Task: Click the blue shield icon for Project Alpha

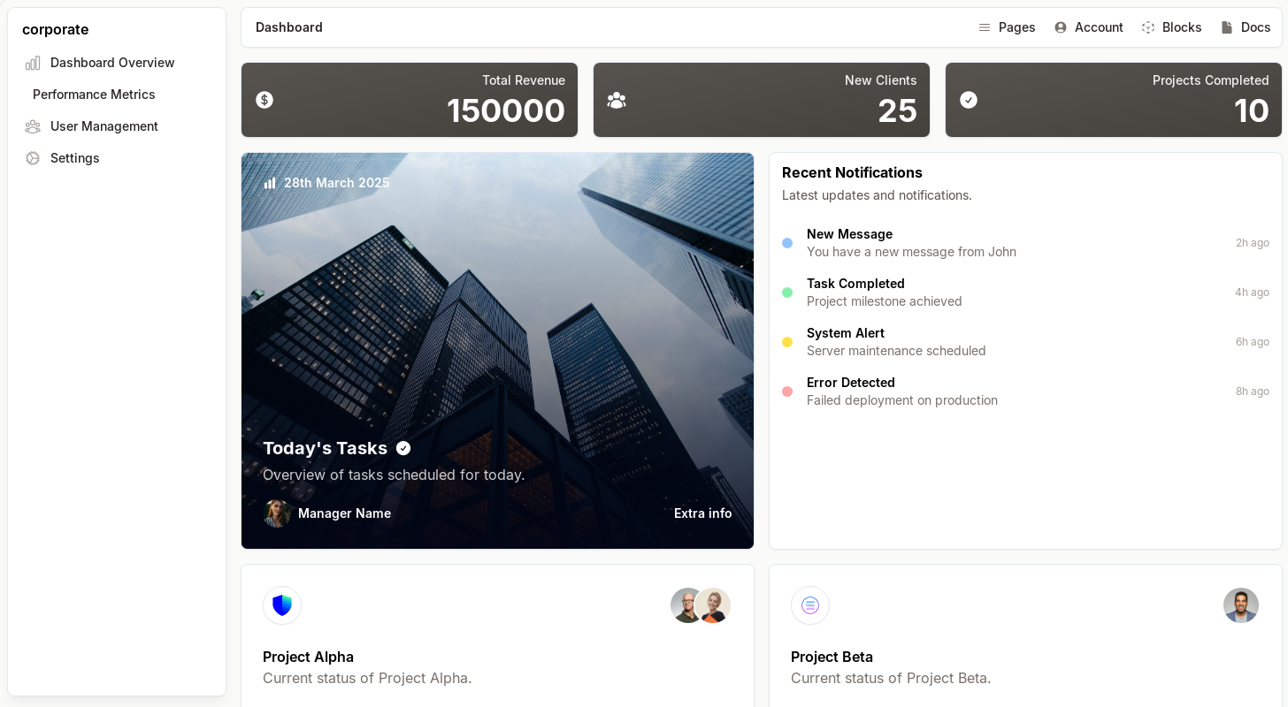Action: coord(282,605)
